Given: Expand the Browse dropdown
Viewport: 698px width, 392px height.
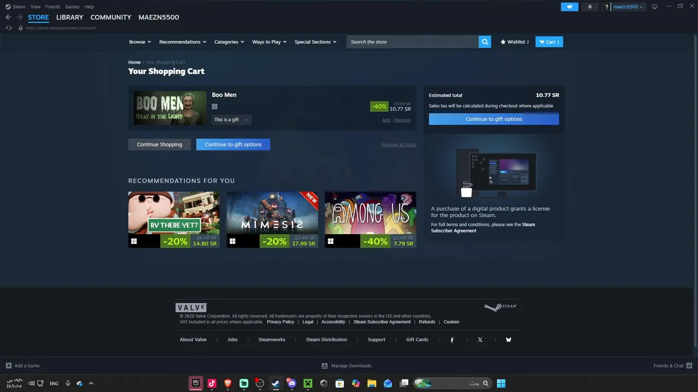Looking at the screenshot, I should pyautogui.click(x=140, y=42).
